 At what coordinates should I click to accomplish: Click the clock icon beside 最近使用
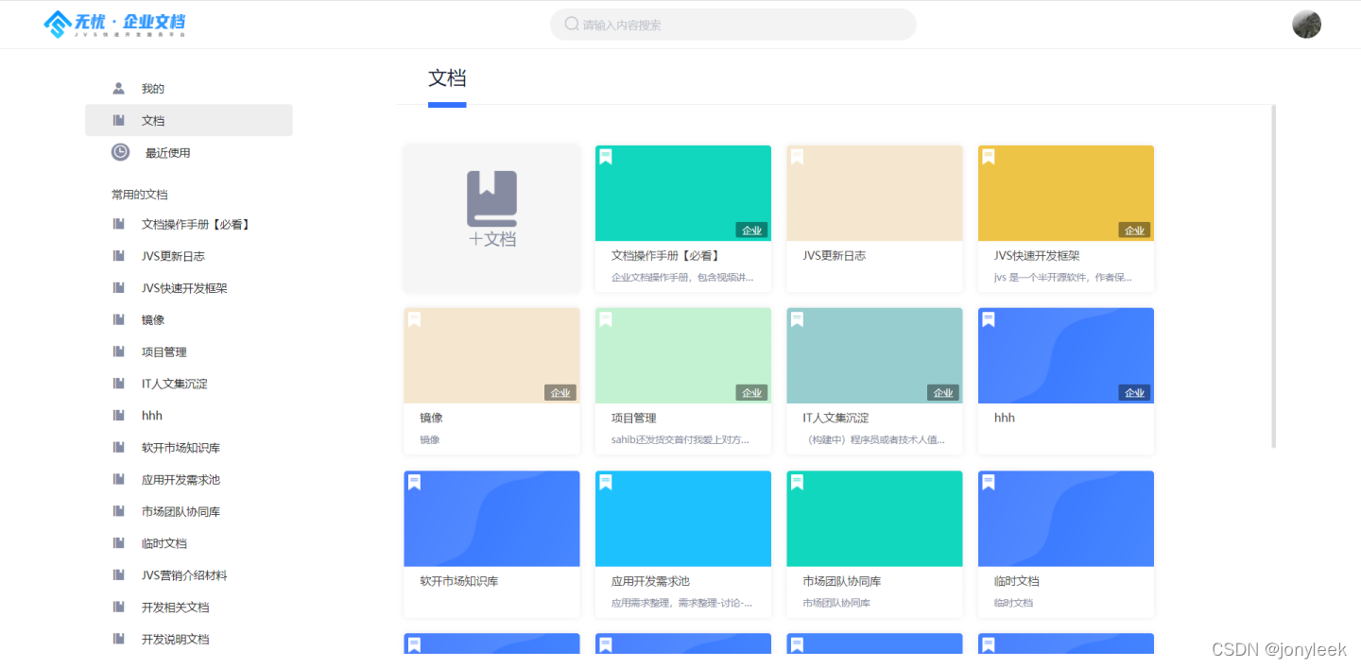(120, 152)
